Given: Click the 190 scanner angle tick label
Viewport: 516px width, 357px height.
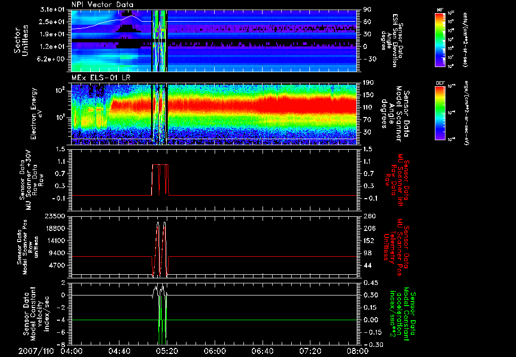Looking at the screenshot, I should pyautogui.click(x=368, y=83).
